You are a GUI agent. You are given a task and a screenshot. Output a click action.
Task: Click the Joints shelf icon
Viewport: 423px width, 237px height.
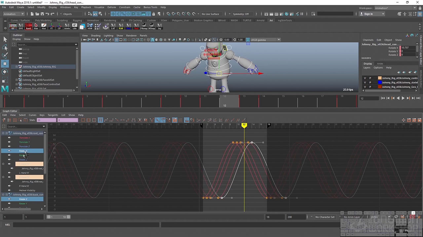(x=67, y=26)
